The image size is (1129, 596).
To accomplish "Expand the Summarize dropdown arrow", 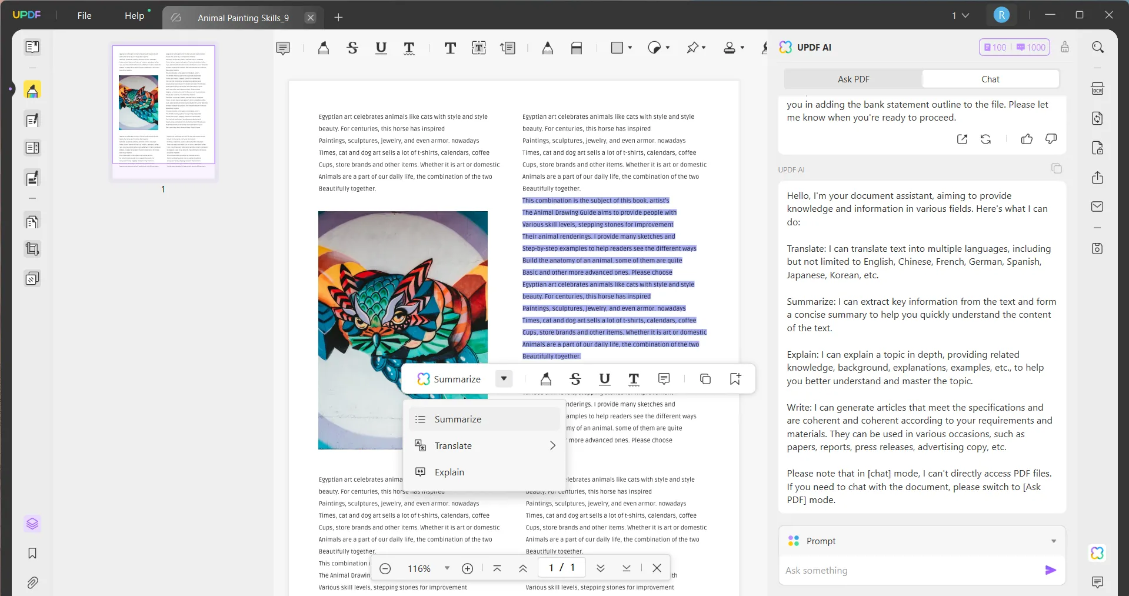I will tap(504, 379).
